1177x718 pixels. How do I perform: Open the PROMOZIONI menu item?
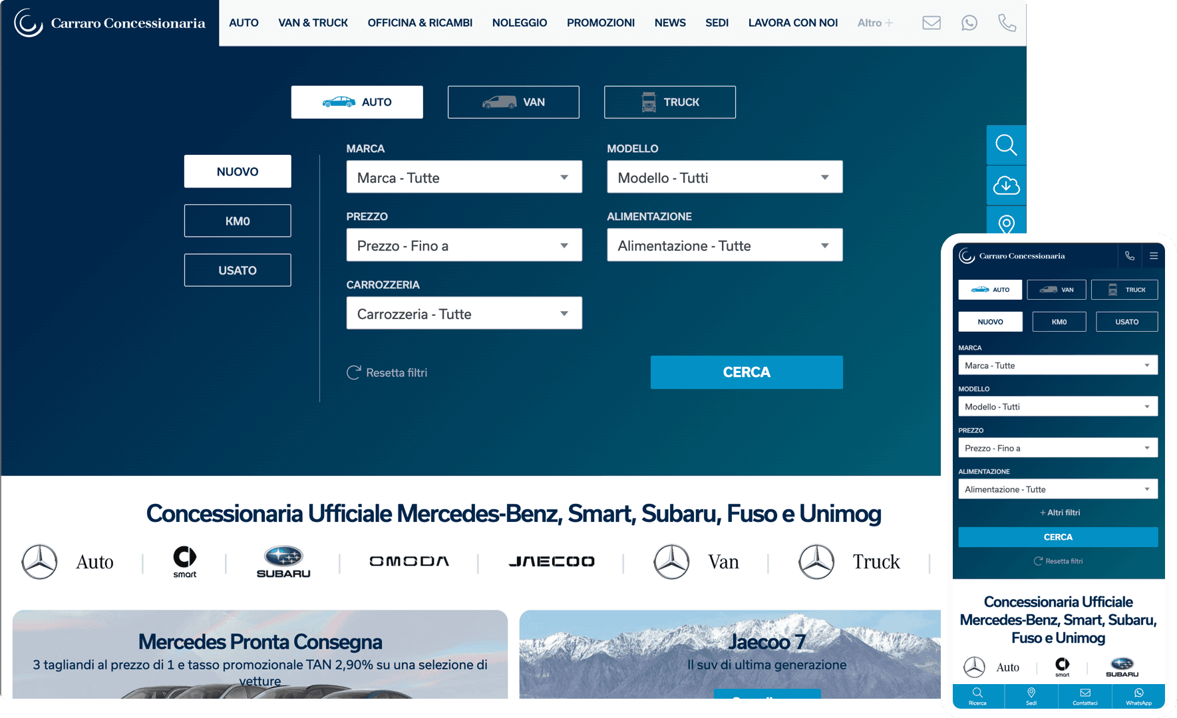(601, 23)
